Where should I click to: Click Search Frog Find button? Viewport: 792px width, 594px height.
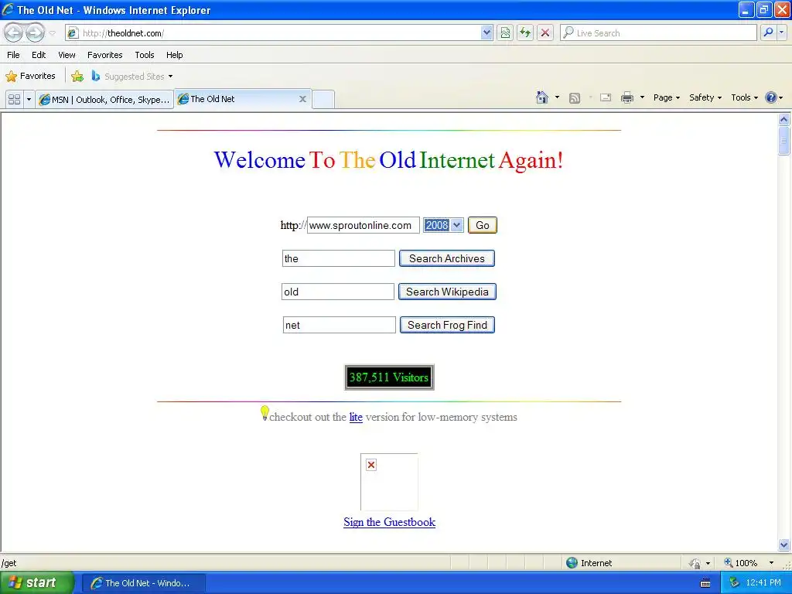(x=448, y=326)
